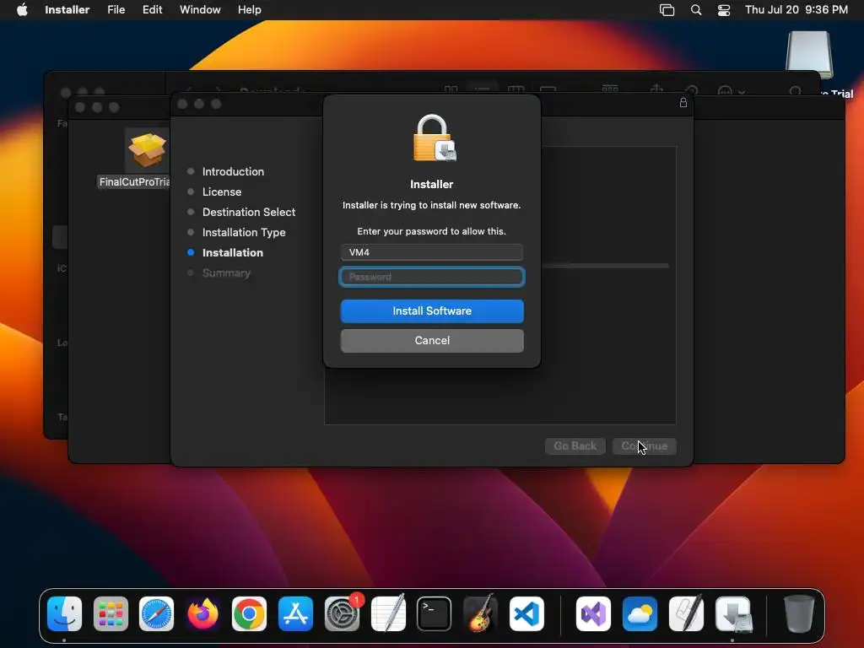Click the lock icon in Installer title bar

[683, 102]
